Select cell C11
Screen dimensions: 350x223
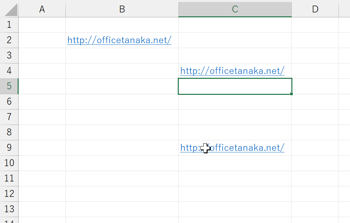[235, 179]
